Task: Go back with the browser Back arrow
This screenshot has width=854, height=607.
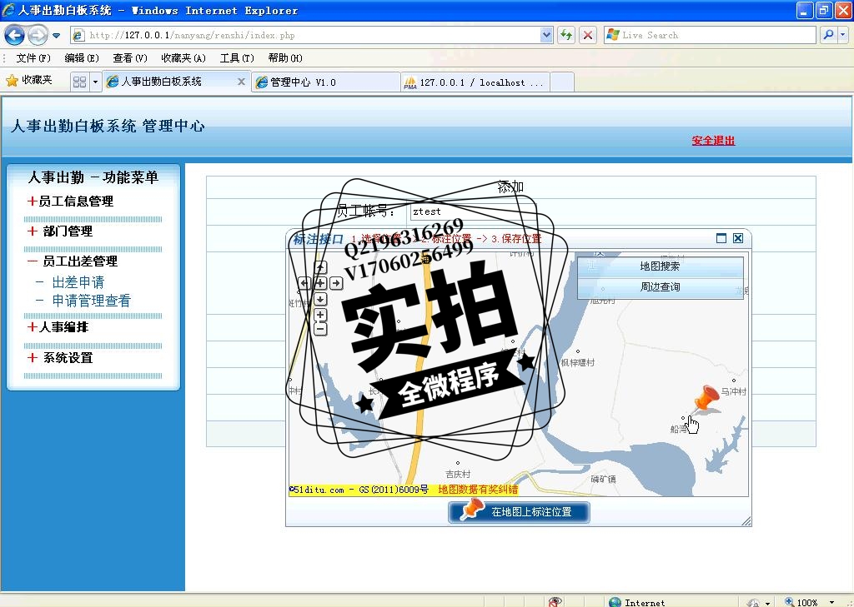Action: click(x=15, y=35)
